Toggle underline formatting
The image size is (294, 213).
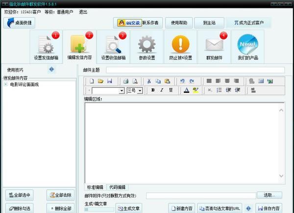[171, 90]
